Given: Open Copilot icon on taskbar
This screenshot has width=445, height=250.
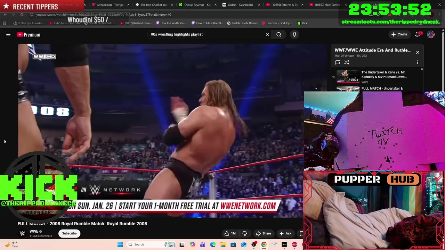Looking at the screenshot, I should 192,244.
